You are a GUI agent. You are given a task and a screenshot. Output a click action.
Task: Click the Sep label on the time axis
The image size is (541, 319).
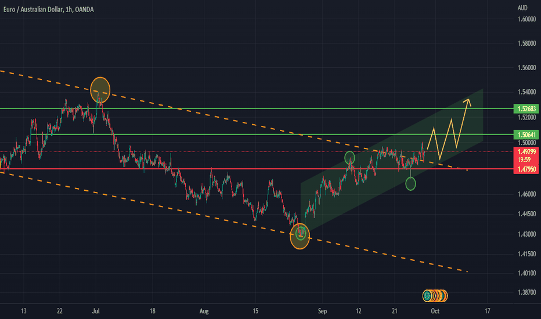[322, 311]
